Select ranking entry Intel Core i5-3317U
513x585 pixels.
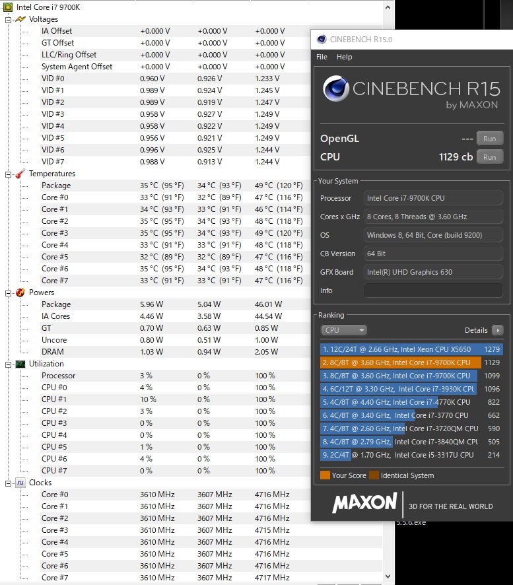[411, 455]
